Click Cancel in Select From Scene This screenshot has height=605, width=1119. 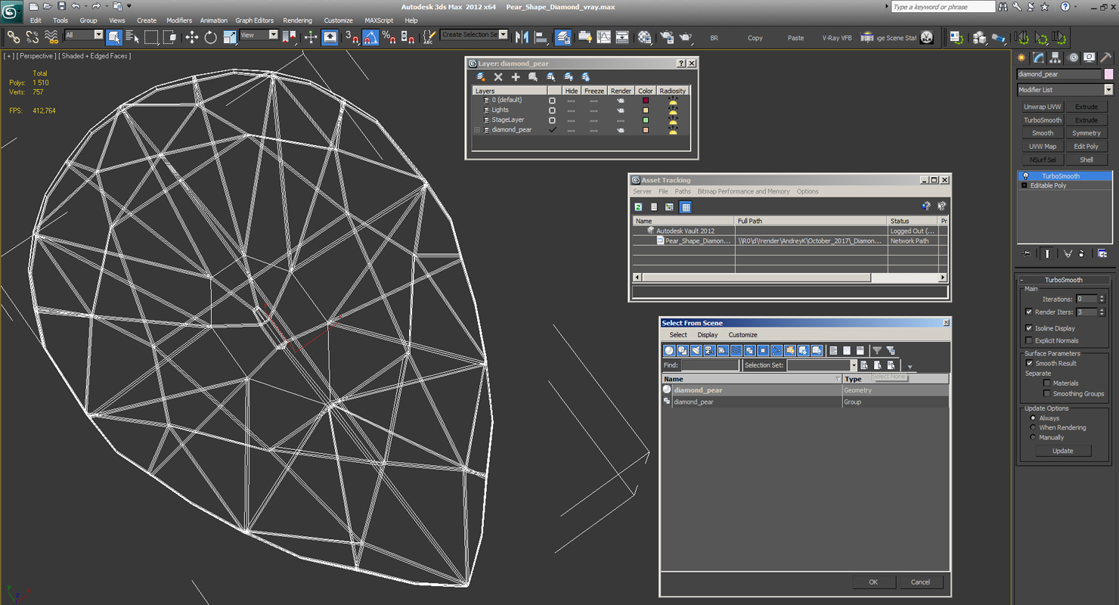click(x=920, y=582)
